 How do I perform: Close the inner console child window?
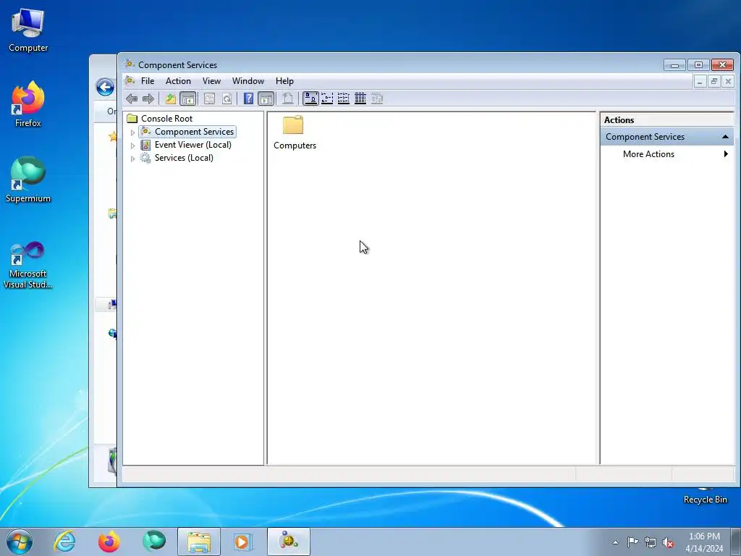pyautogui.click(x=728, y=82)
